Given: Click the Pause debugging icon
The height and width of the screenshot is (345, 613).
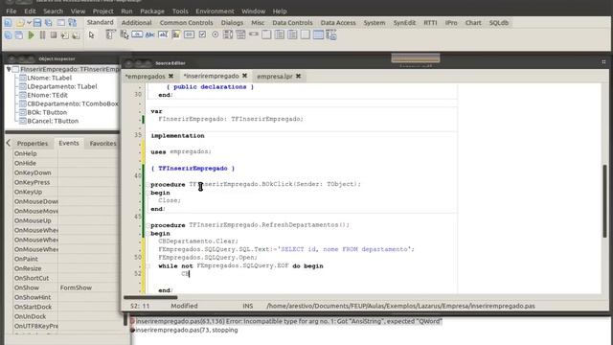Looking at the screenshot, I should tap(42, 35).
